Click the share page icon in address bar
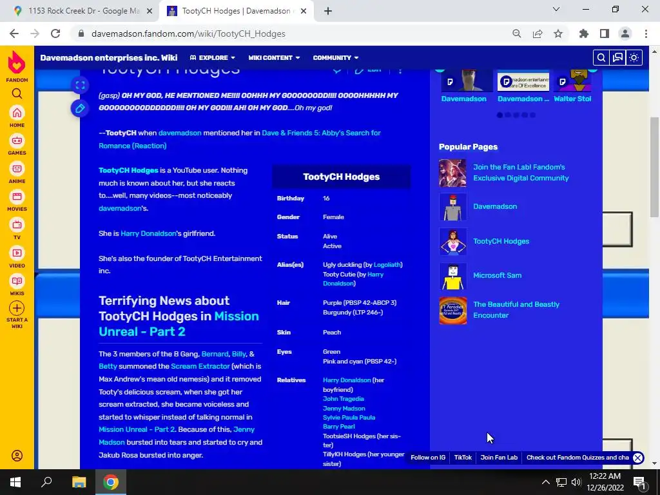Viewport: 660px width, 495px height. tap(538, 34)
